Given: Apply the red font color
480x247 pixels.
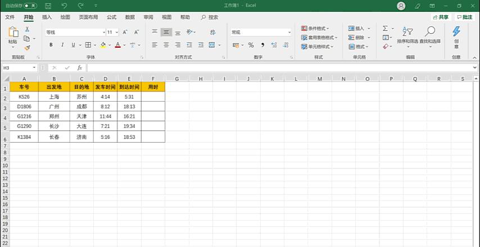Looking at the screenshot, I should point(118,45).
